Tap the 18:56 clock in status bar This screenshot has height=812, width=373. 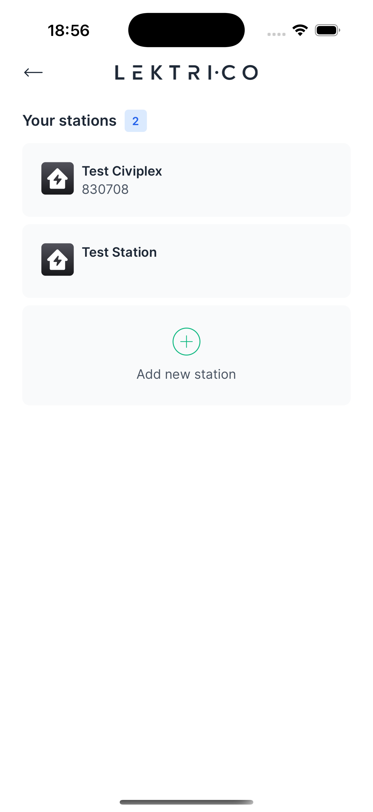(x=69, y=31)
